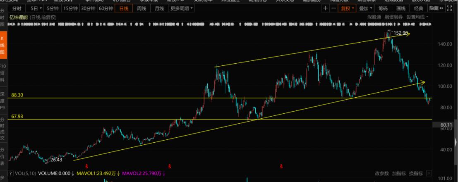Open 分价表 in left sidebar
This screenshot has width=458, height=182.
pos(2,156)
